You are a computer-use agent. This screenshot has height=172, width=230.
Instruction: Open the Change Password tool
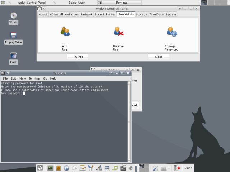(171, 39)
